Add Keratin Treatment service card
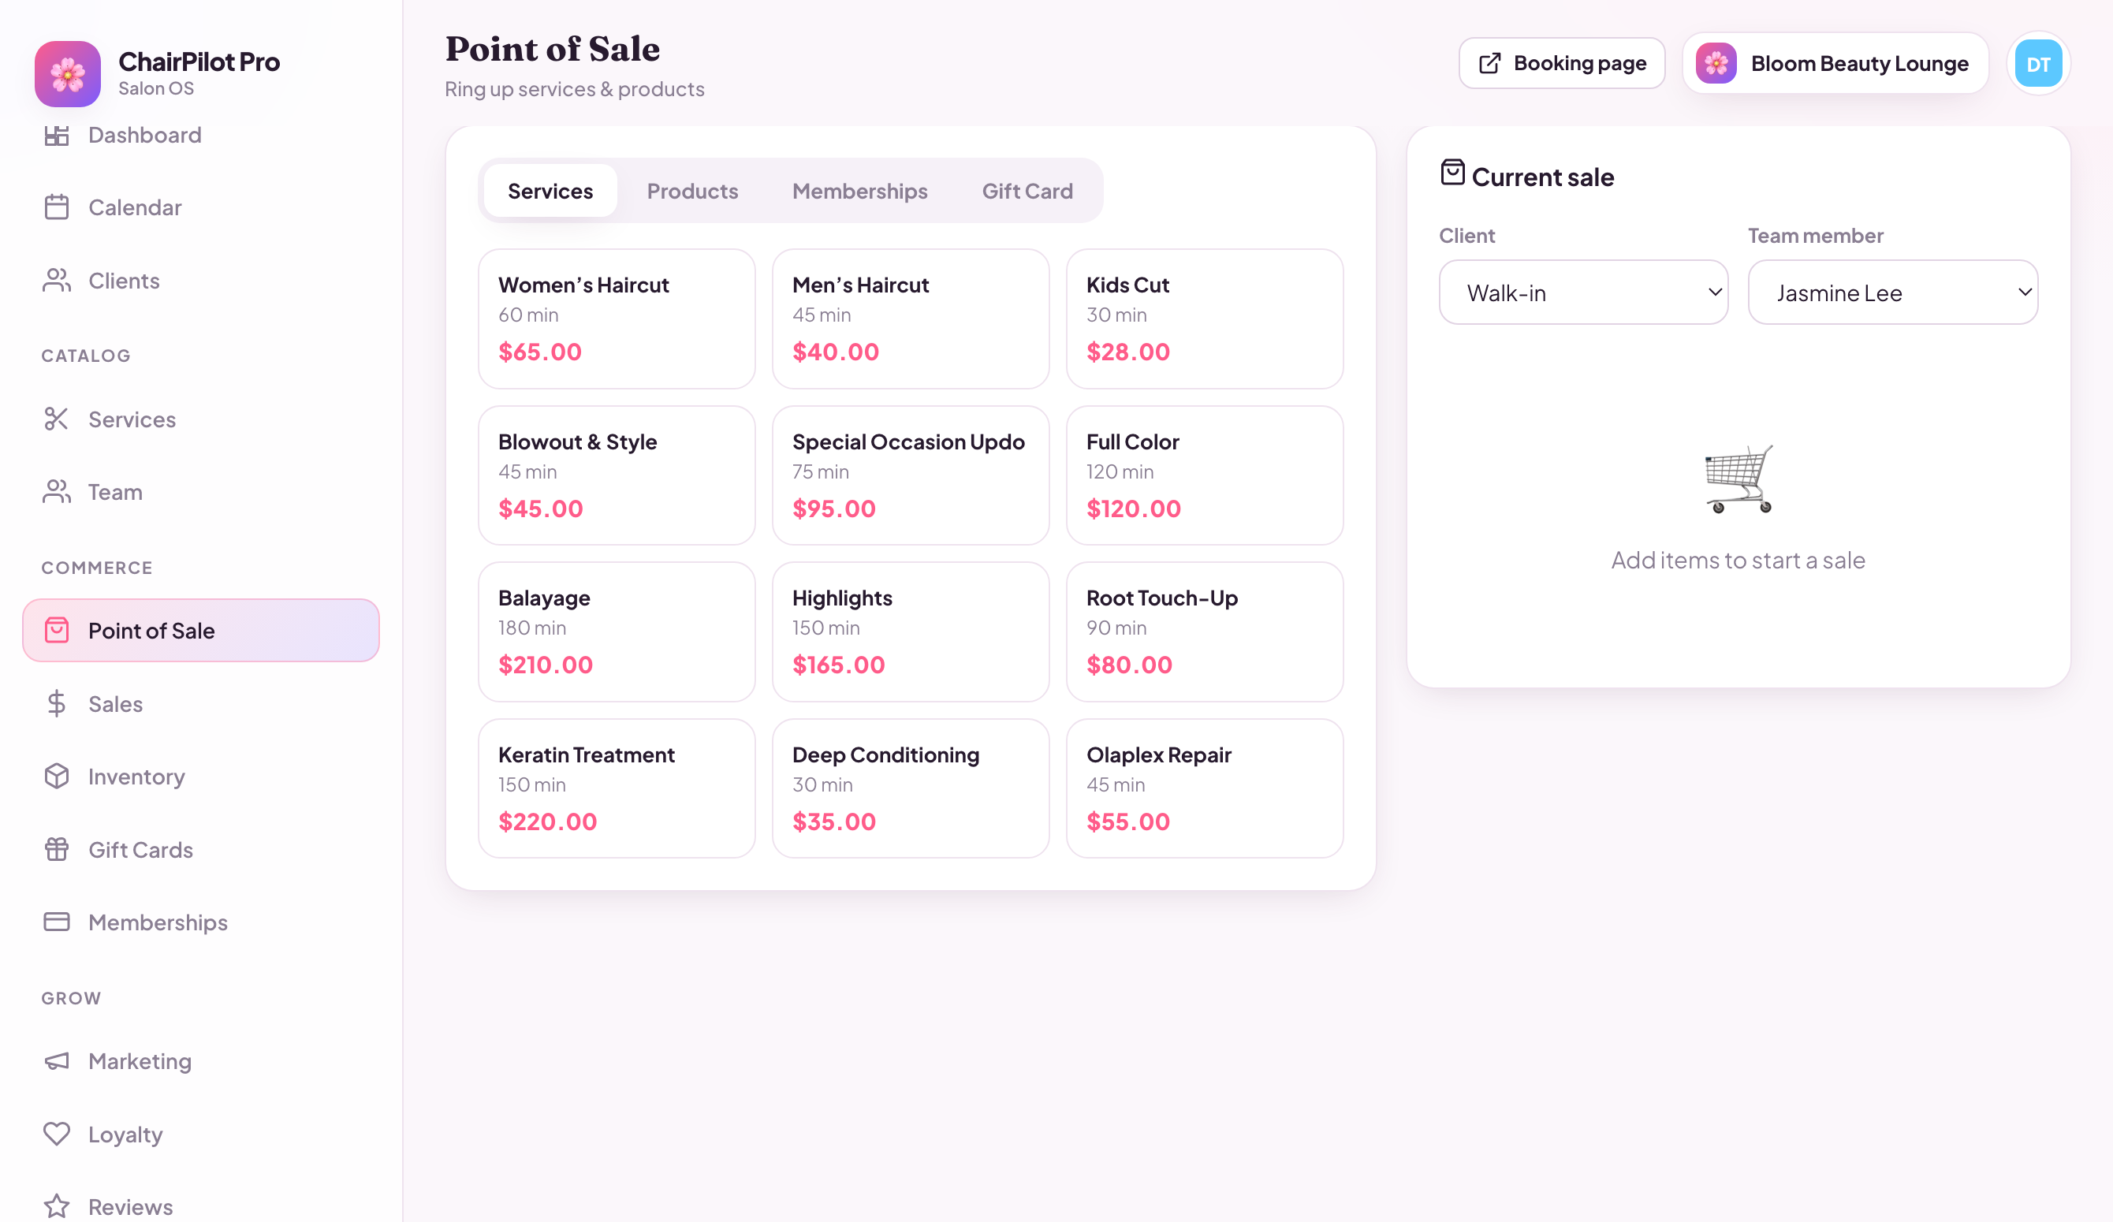This screenshot has height=1222, width=2113. pos(617,788)
